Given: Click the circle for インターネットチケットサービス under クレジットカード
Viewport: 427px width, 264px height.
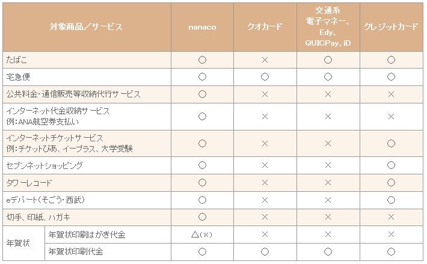Looking at the screenshot, I should pos(391,143).
